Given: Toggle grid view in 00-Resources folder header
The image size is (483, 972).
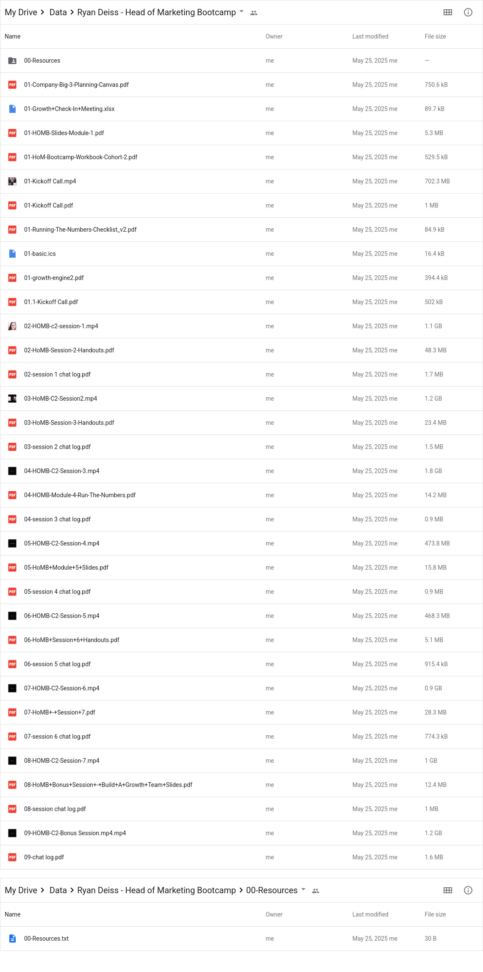Looking at the screenshot, I should click(447, 890).
